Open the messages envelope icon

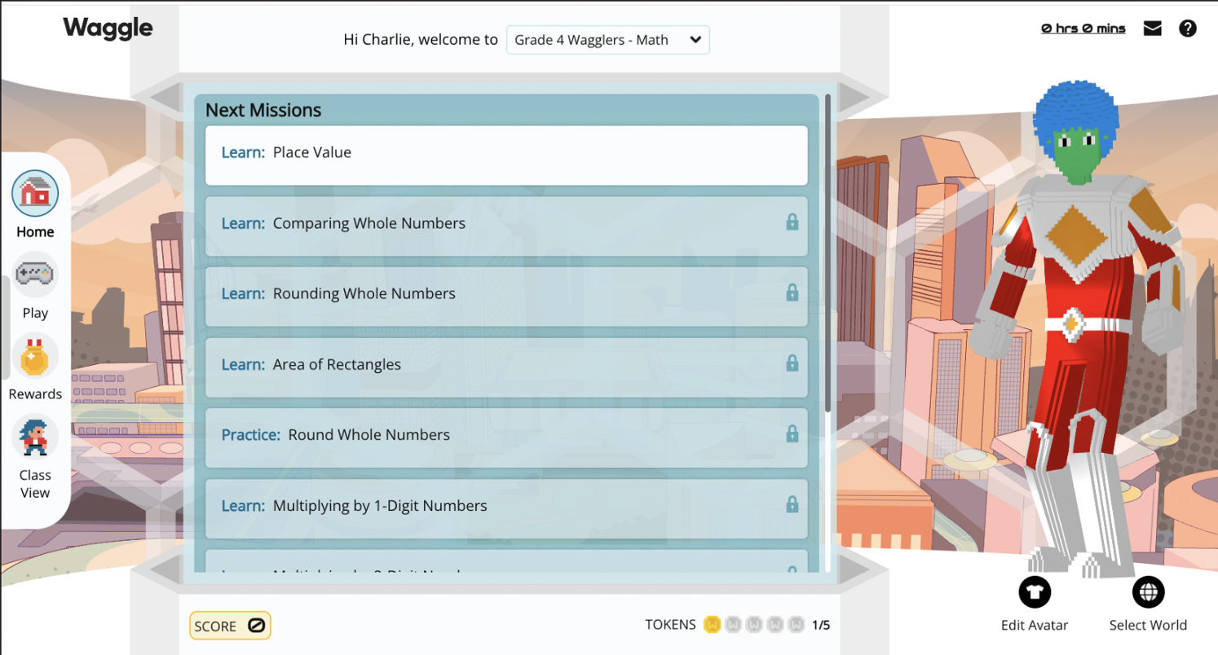pos(1152,27)
